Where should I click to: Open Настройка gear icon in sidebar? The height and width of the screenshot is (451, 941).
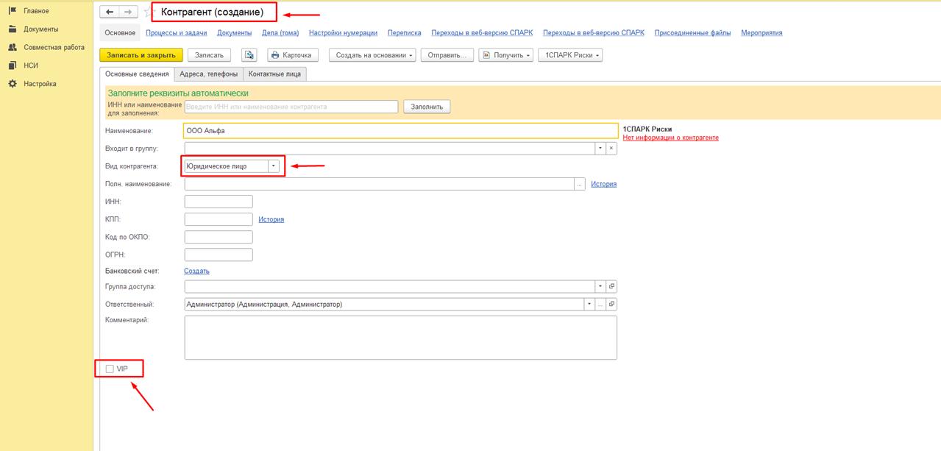(13, 84)
